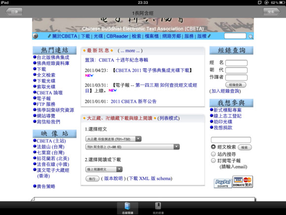Open the T01 阿含部上 dropdown

(x=133, y=147)
